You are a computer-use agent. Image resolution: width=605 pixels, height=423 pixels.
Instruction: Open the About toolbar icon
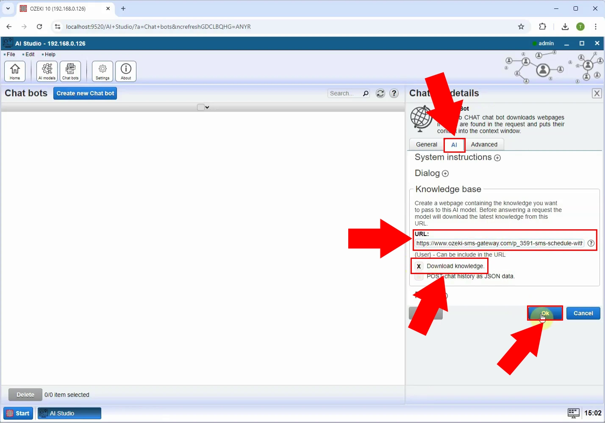pos(126,71)
